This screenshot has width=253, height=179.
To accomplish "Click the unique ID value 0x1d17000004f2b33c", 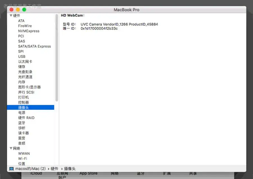I will coord(99,28).
